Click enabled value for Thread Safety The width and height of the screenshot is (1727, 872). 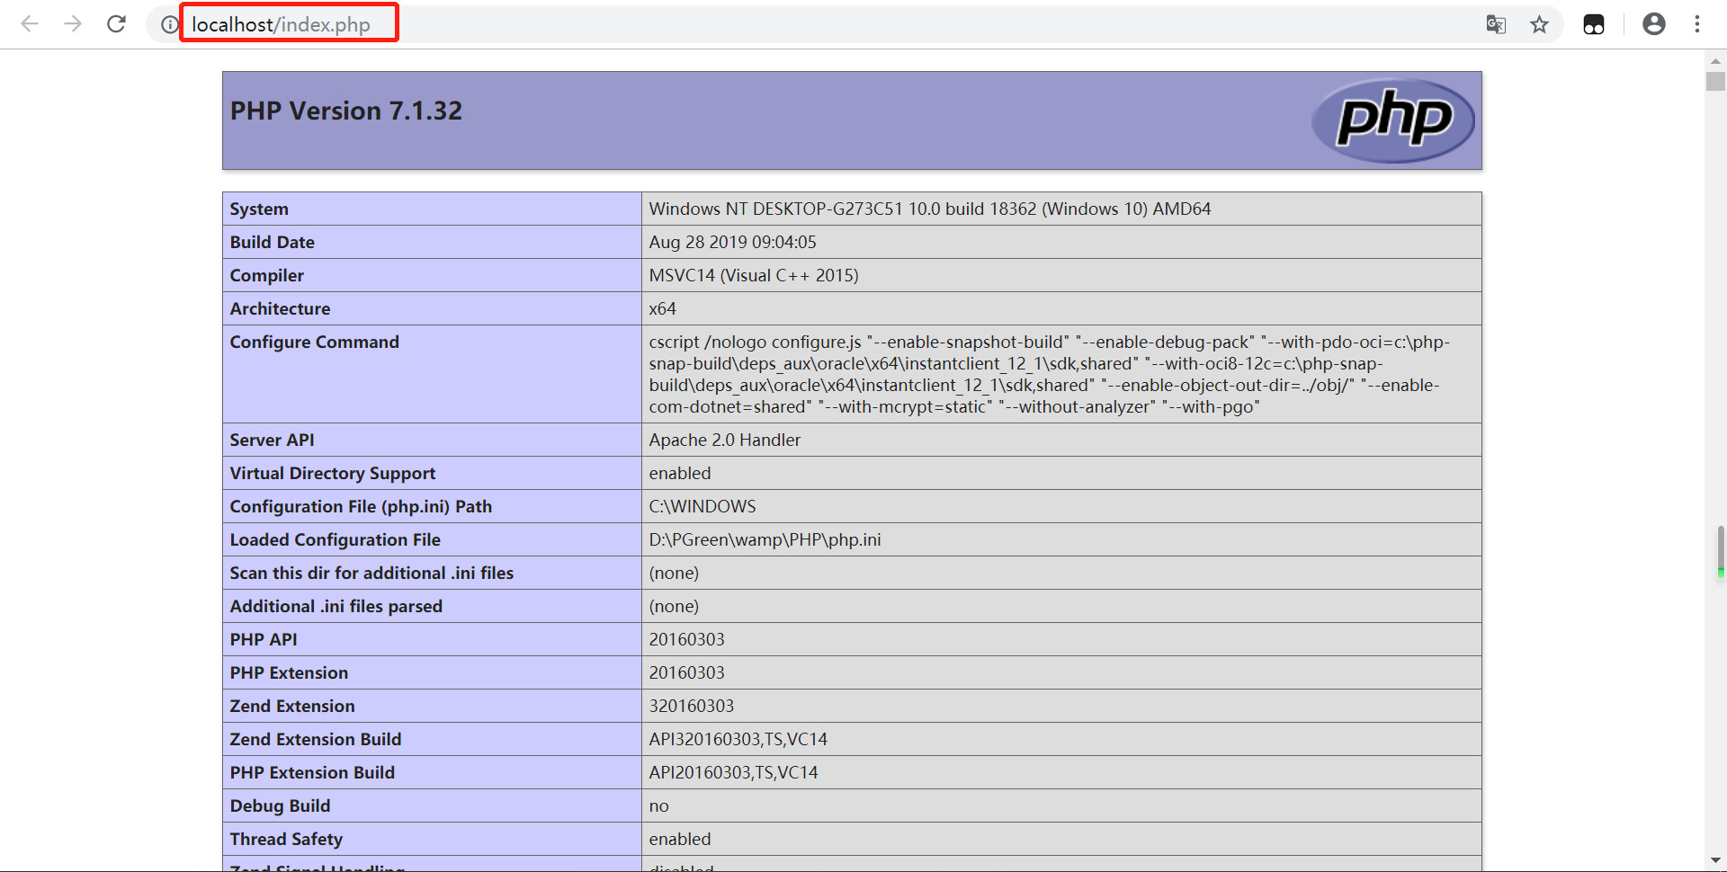coord(679,839)
